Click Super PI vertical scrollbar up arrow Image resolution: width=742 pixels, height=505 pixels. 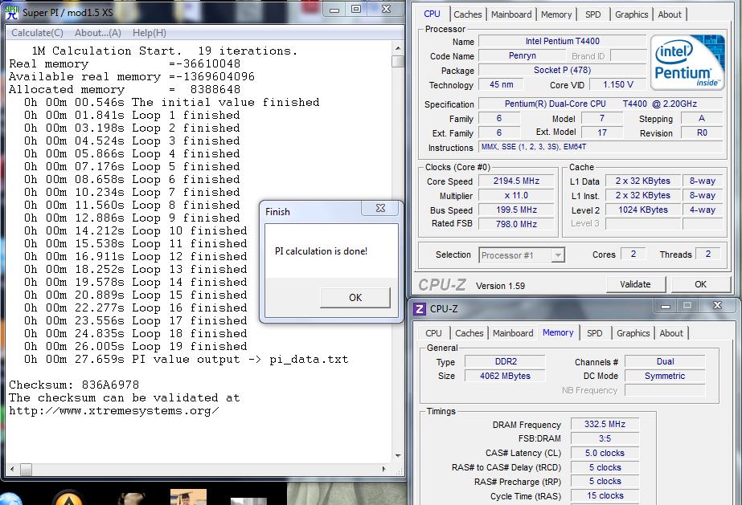tap(398, 48)
